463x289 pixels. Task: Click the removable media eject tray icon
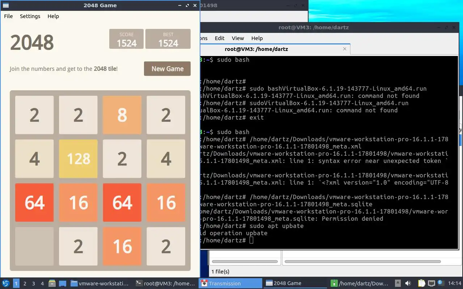(x=398, y=283)
